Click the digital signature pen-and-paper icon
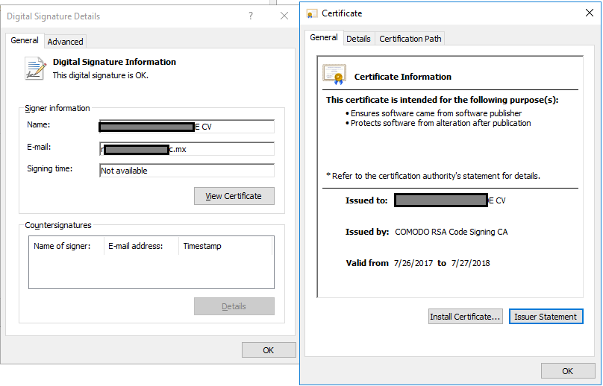This screenshot has height=386, width=603. (35, 69)
